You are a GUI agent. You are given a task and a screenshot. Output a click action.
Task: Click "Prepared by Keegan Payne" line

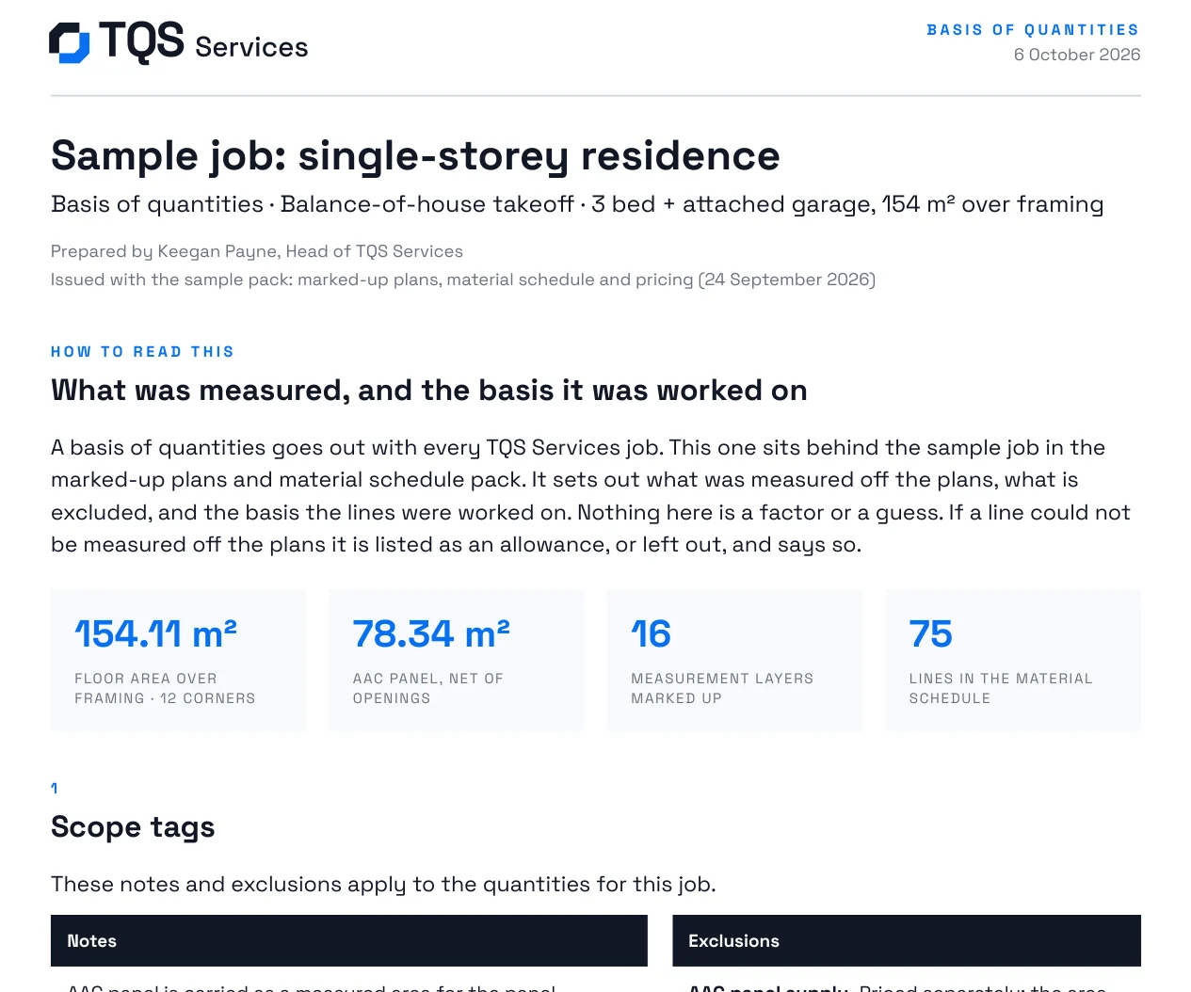pos(257,251)
